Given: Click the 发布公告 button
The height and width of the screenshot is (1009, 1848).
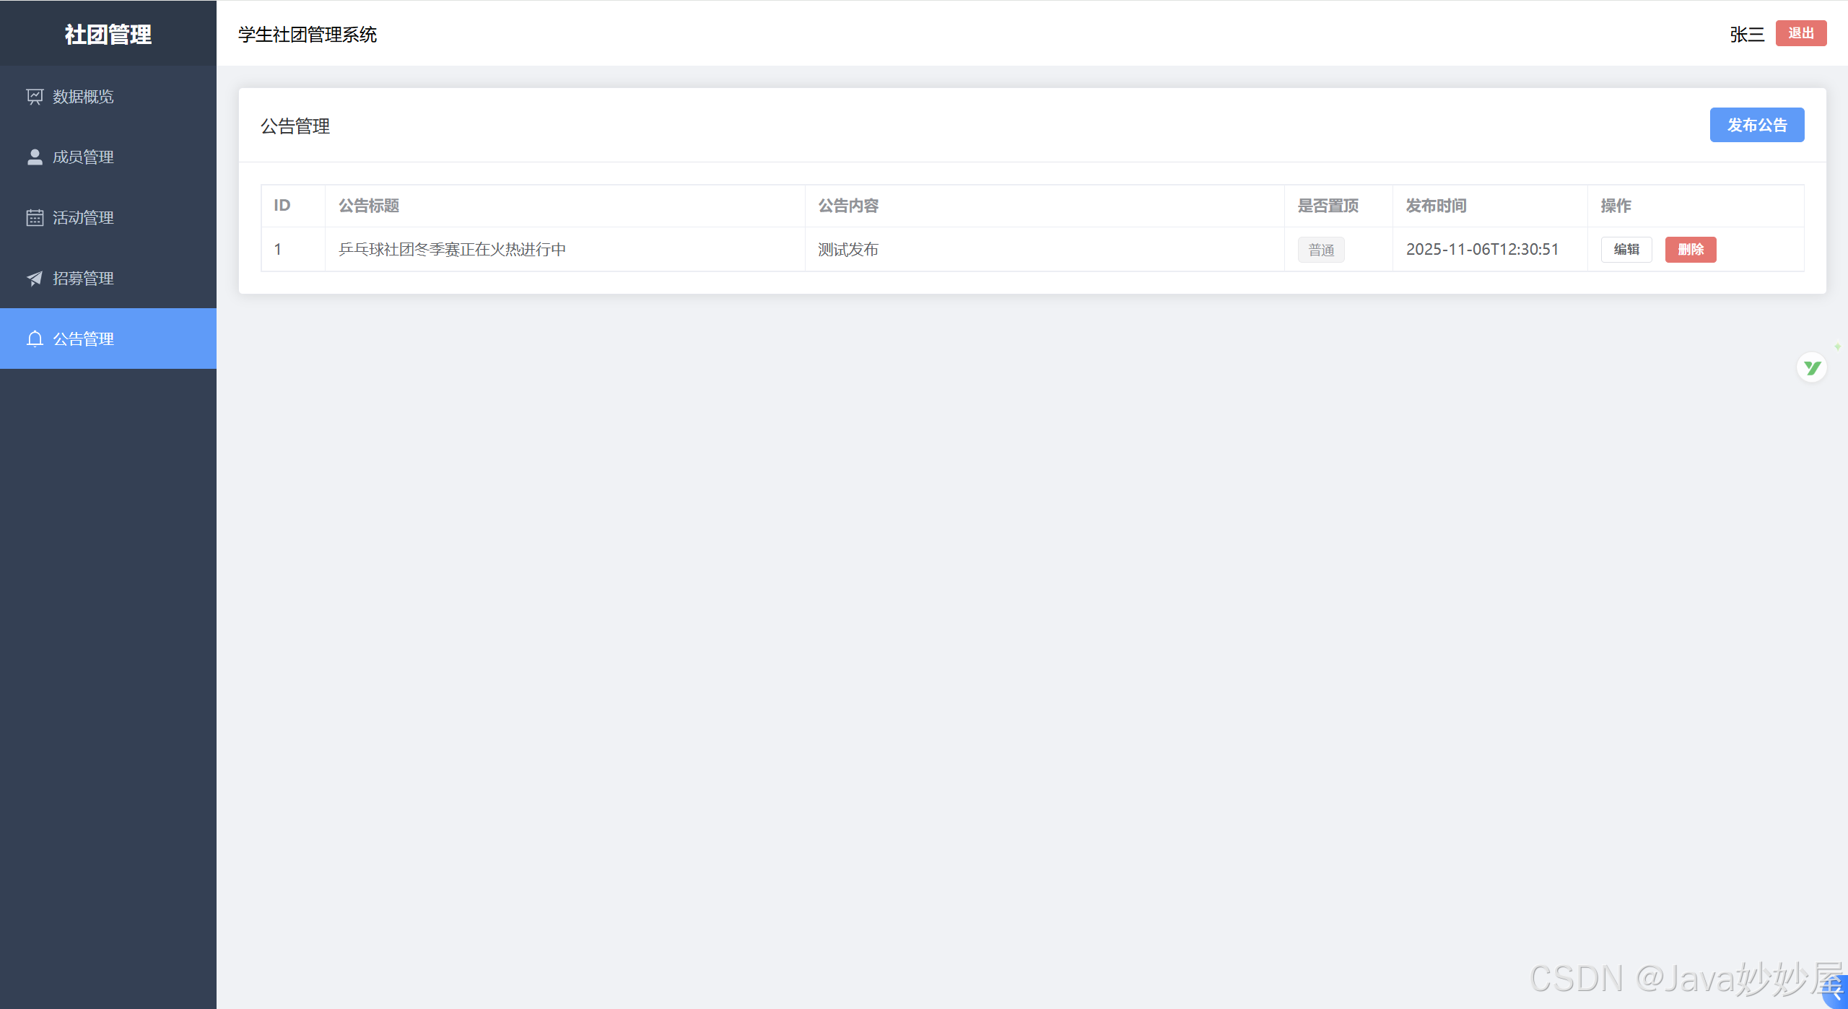Looking at the screenshot, I should 1757,125.
